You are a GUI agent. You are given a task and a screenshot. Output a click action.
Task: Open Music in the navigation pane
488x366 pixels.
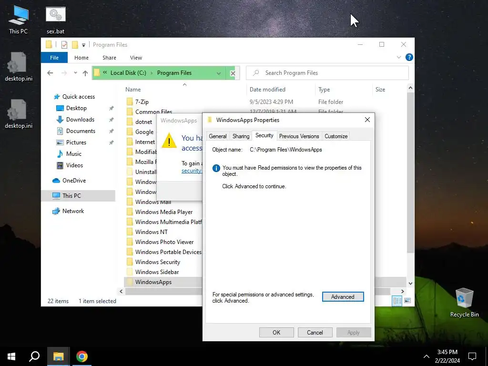[73, 154]
